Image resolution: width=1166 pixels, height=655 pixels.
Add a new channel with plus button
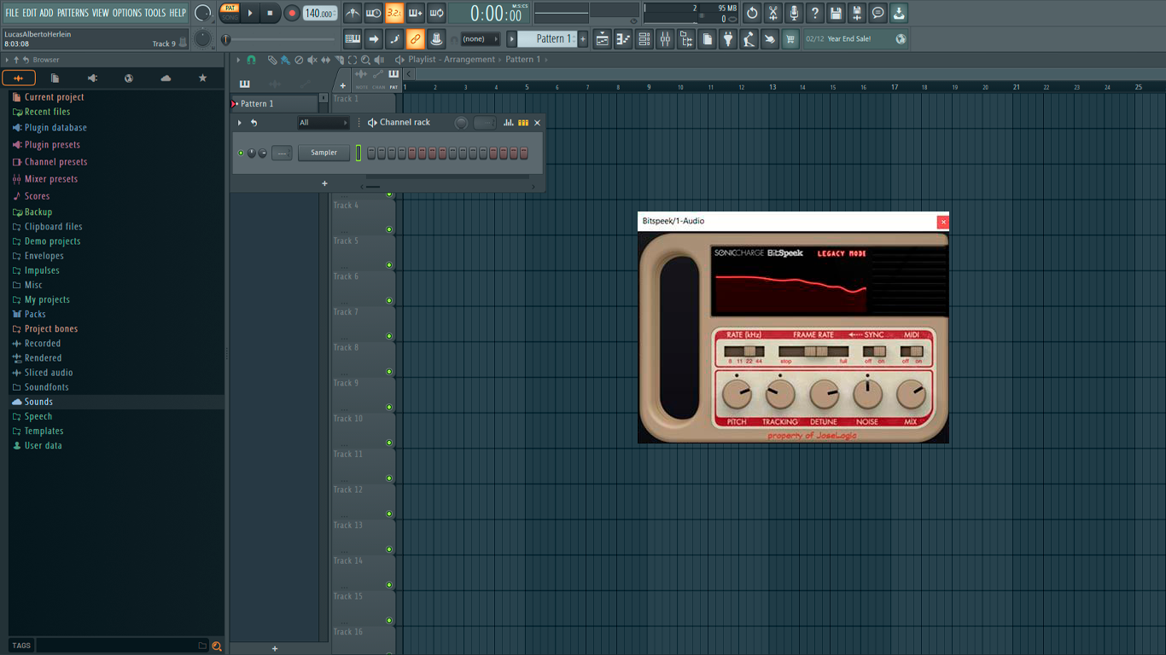pyautogui.click(x=324, y=183)
